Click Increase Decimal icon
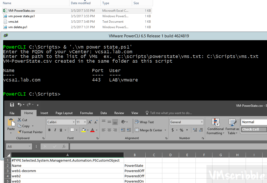This screenshot has width=267, height=183. pyautogui.click(x=195, y=130)
